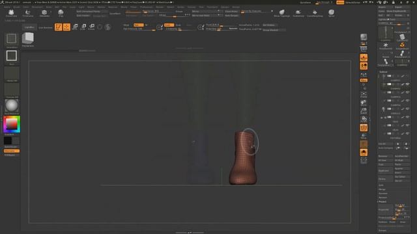
Task: Toggle the Rgb paint mode
Action: pyautogui.click(x=138, y=25)
